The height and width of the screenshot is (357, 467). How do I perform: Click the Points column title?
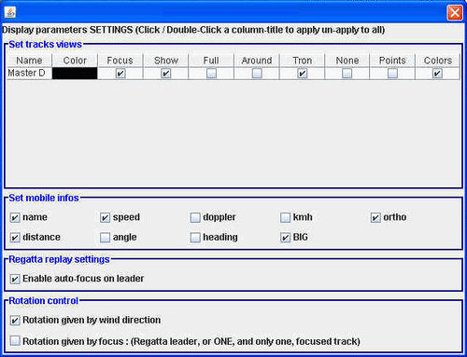[x=392, y=61]
